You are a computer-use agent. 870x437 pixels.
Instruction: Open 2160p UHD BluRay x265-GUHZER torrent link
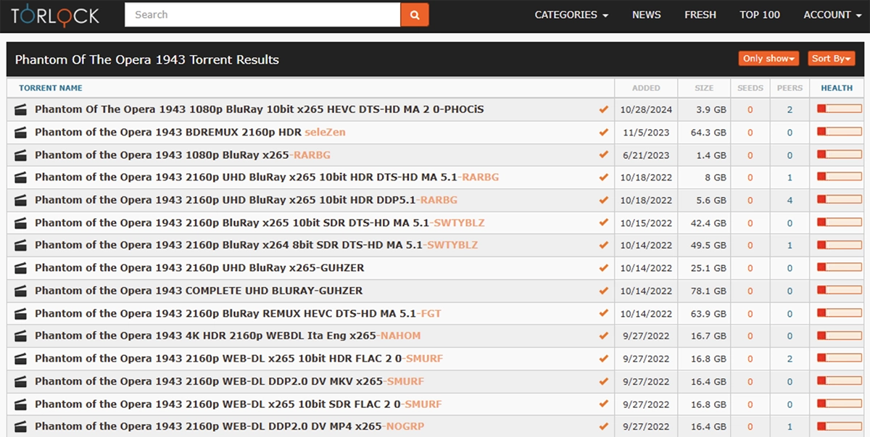click(x=199, y=267)
